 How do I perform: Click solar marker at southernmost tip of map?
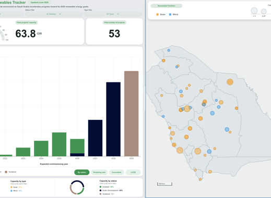(x=201, y=179)
